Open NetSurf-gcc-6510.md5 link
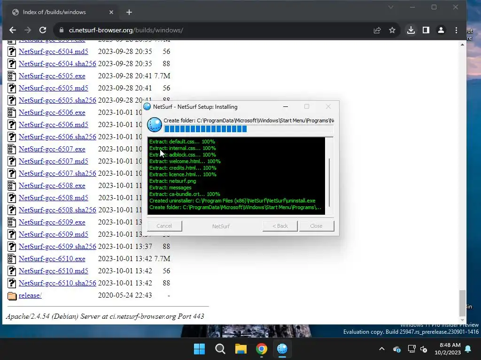This screenshot has height=360, width=481. 54,271
